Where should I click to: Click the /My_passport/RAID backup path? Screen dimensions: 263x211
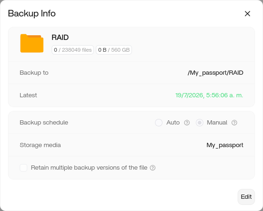[216, 73]
